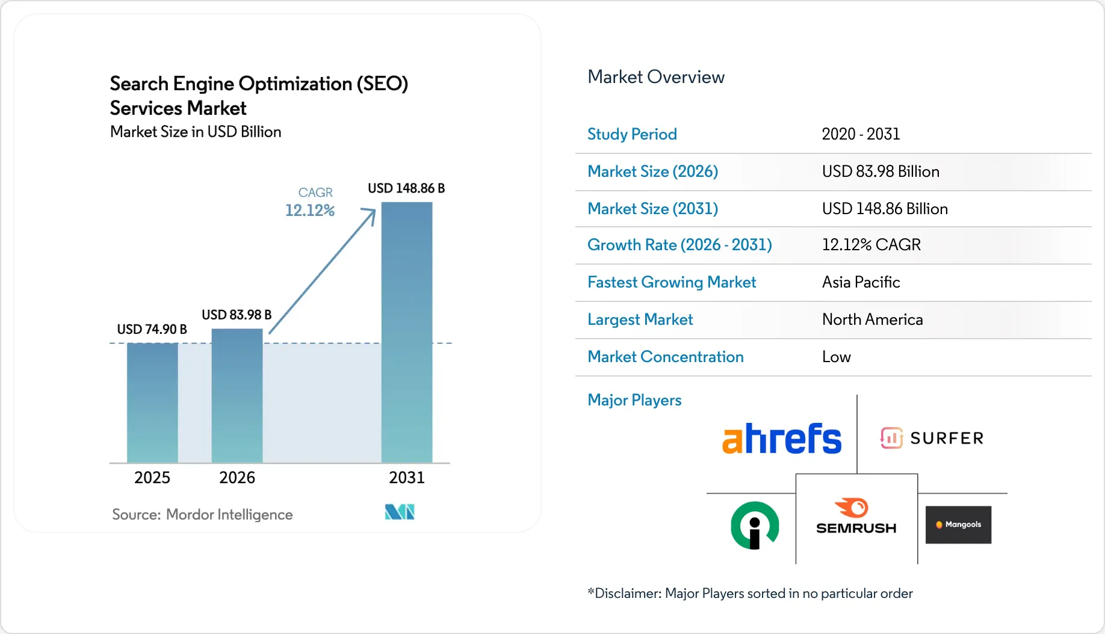Click the ahrefs logo under Major Players
1105x634 pixels.
[781, 437]
